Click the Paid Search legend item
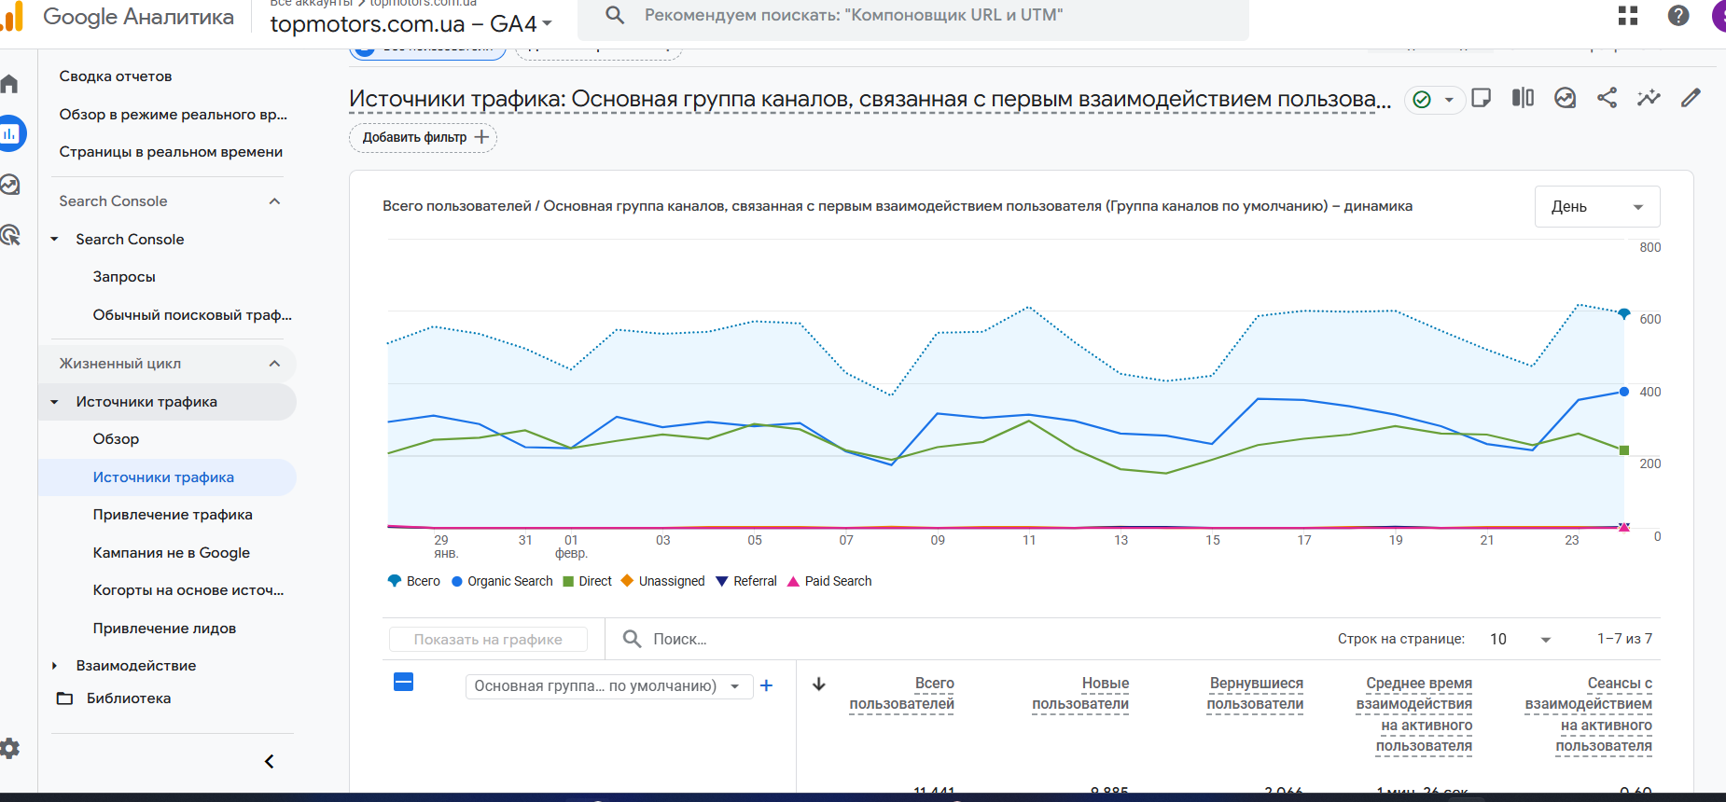Image resolution: width=1726 pixels, height=802 pixels. pos(829,581)
